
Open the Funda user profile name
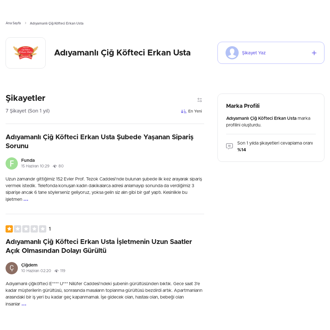tap(28, 160)
